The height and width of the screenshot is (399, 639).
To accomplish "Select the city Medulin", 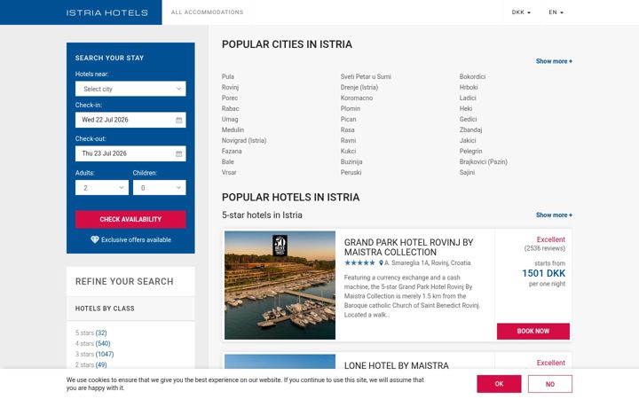I will tap(233, 129).
